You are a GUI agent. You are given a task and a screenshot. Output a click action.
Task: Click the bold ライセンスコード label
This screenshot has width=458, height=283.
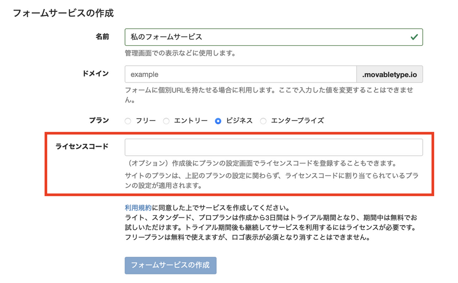click(x=82, y=146)
